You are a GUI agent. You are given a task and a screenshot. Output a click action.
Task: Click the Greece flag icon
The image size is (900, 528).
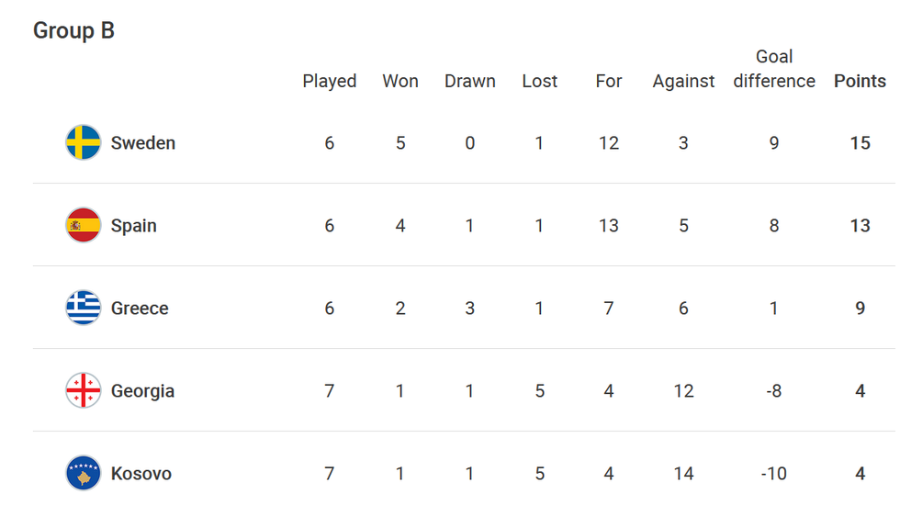tap(84, 309)
